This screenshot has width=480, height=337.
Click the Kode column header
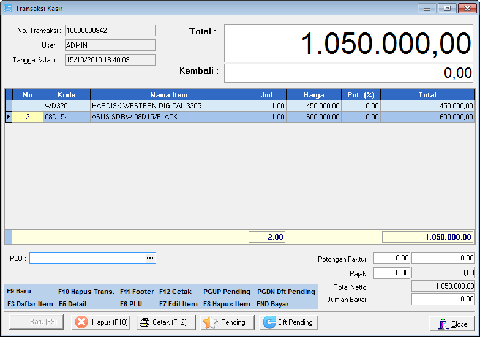point(67,95)
